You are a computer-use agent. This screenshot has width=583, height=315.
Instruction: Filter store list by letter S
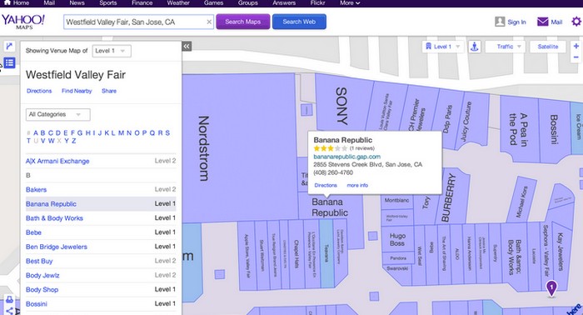click(x=167, y=132)
